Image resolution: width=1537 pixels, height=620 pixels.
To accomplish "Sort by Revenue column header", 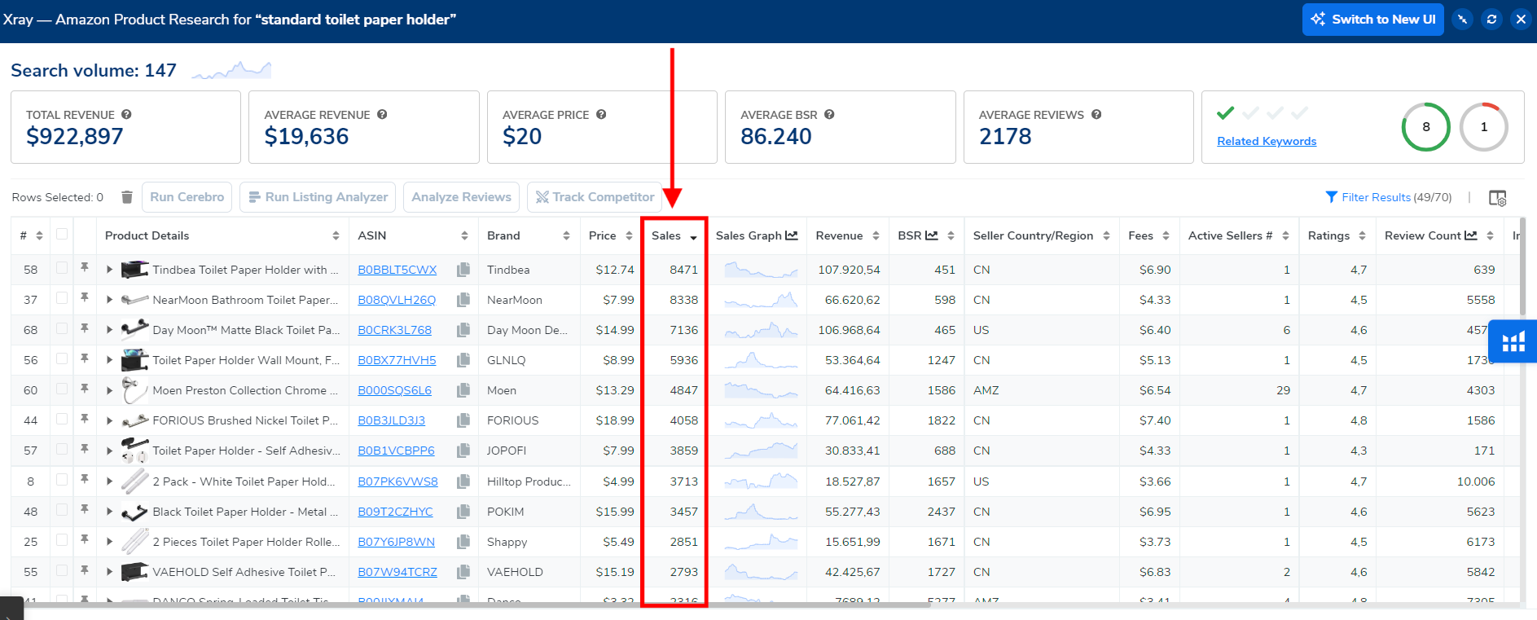I will [x=847, y=235].
